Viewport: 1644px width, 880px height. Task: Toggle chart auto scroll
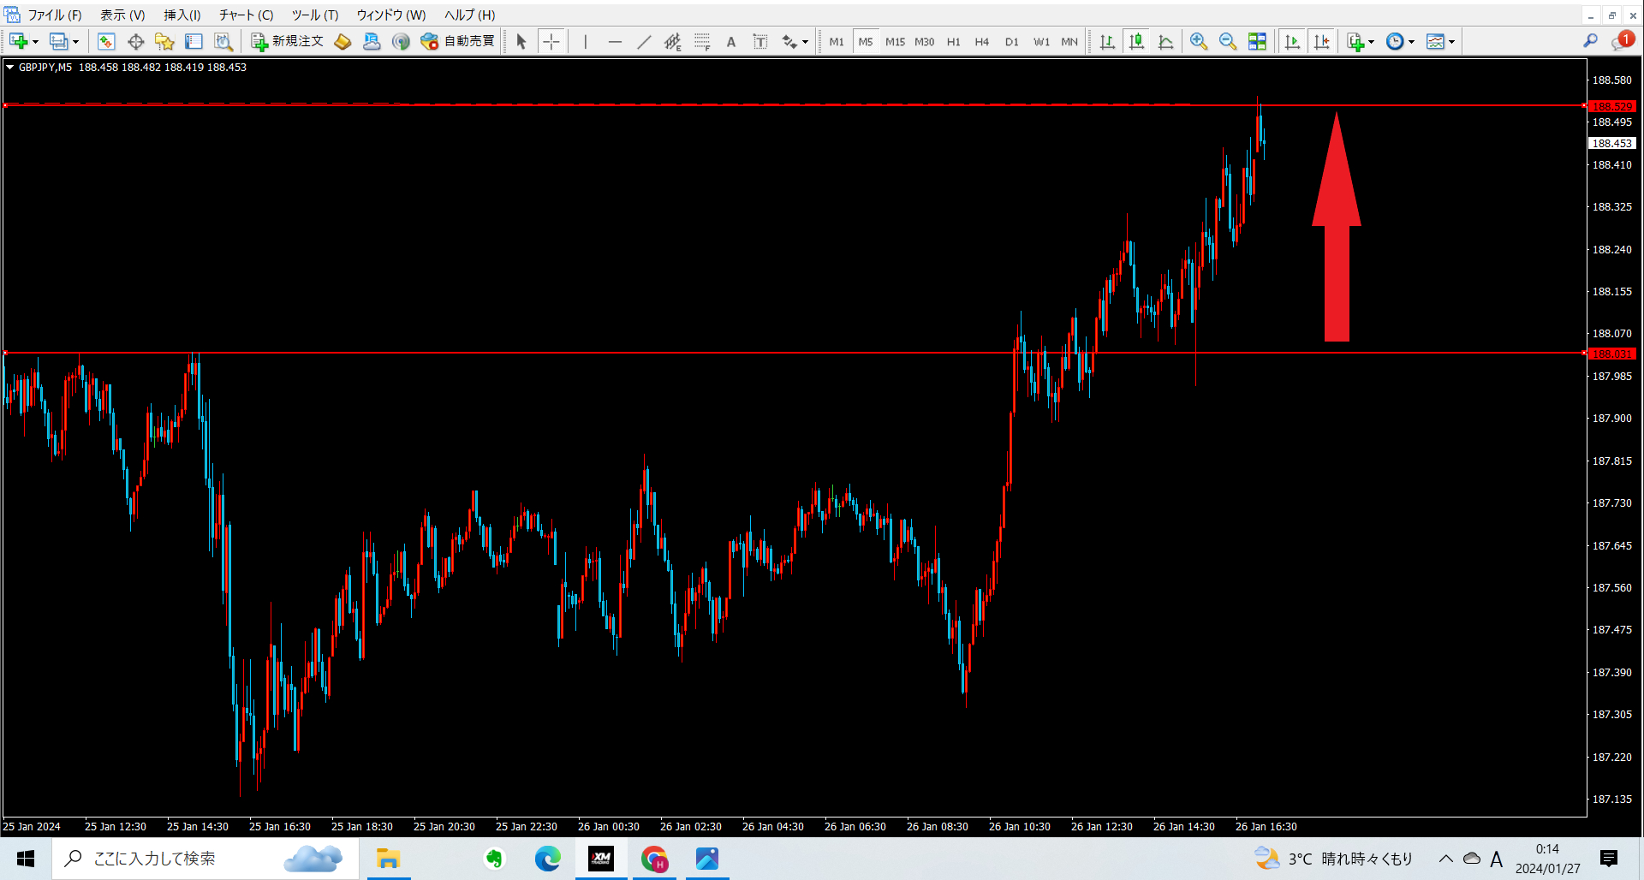(1292, 42)
